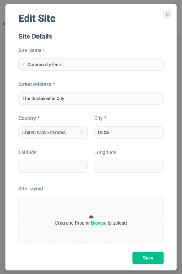Close the Edit Site dialog
This screenshot has width=182, height=274.
click(x=167, y=15)
